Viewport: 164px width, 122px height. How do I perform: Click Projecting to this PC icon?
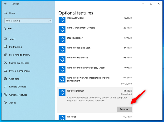5,55
